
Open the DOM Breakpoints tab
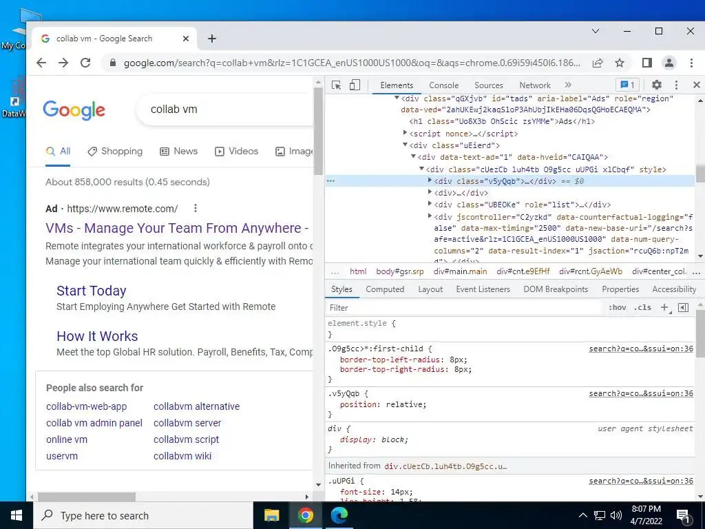click(x=556, y=289)
